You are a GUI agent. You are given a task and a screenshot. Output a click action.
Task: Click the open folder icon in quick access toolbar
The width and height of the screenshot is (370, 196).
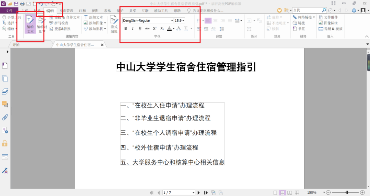coord(10,4)
